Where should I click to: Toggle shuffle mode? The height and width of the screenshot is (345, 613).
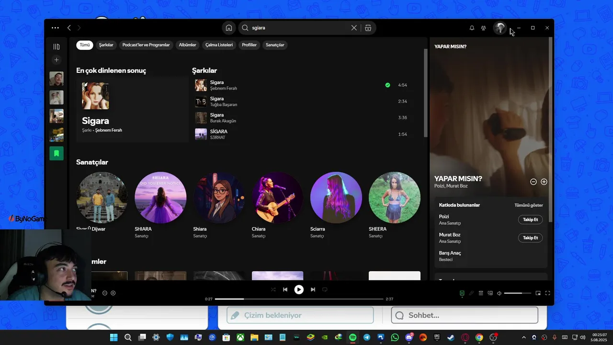click(273, 289)
